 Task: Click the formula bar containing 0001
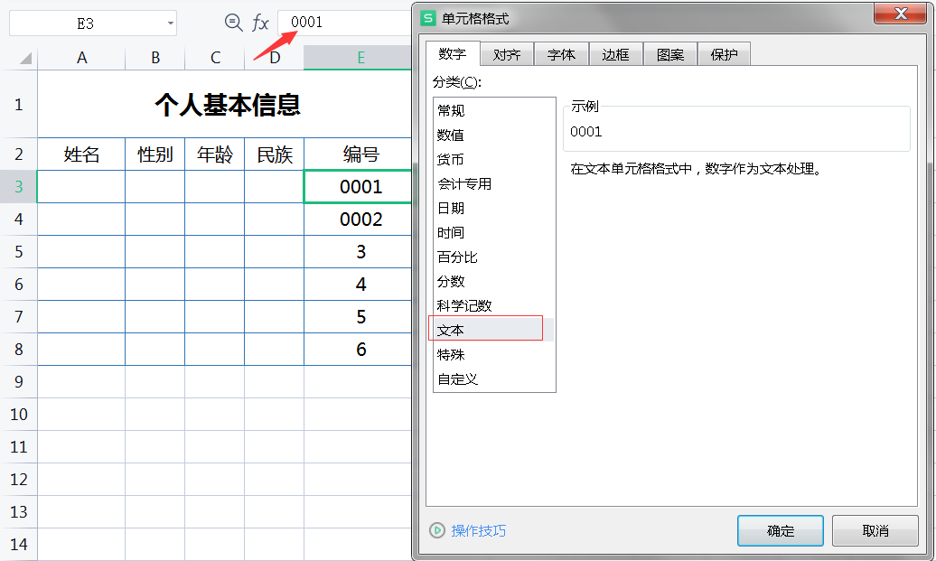tap(344, 22)
